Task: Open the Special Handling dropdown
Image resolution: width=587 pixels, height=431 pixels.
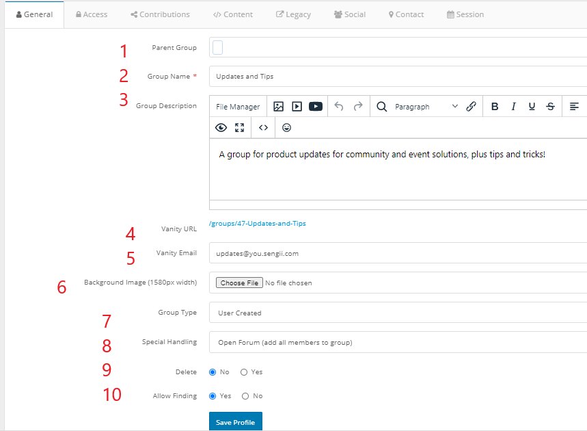Action: pos(398,342)
